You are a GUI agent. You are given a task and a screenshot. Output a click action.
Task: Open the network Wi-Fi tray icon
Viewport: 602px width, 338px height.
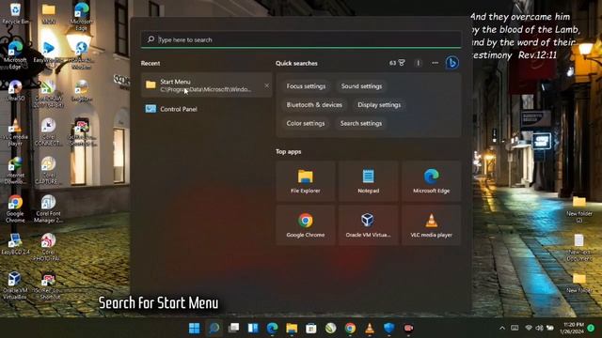tap(529, 328)
